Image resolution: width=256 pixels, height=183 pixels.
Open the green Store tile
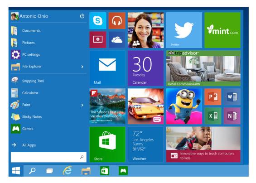[107, 144]
